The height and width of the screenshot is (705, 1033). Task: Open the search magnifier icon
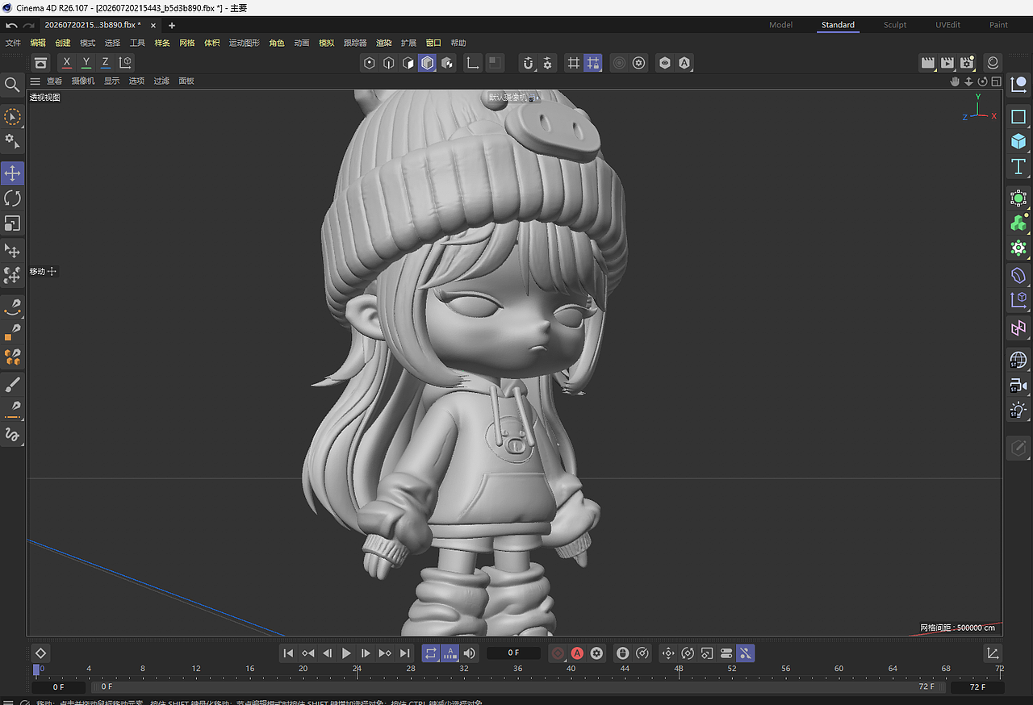(12, 84)
